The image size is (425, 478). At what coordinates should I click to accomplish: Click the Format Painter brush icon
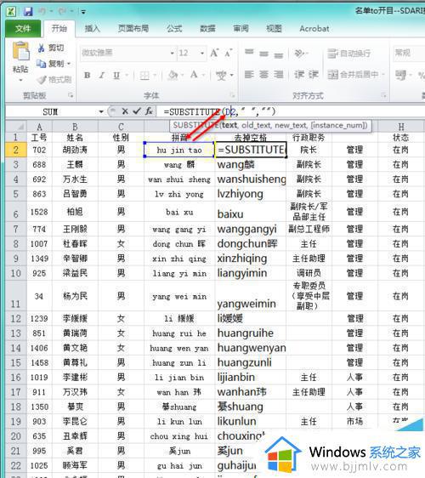click(x=41, y=80)
